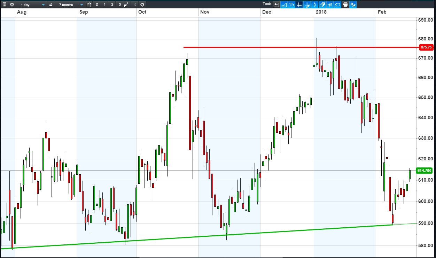Select the D default layout button
Viewport: 436px width, 258px height.
tap(97, 5)
